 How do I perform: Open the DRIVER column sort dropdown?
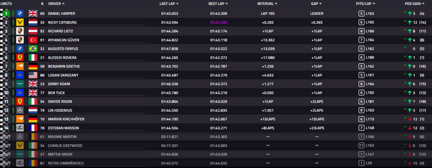[63, 4]
